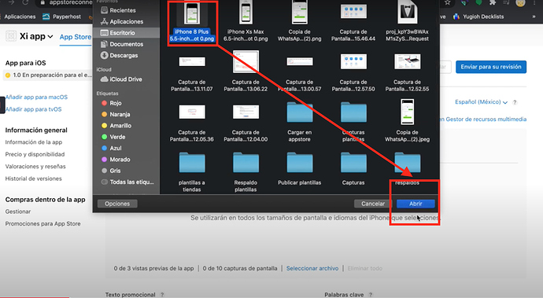This screenshot has width=543, height=298.
Task: Open the Español (México) language dropdown
Action: tap(481, 102)
